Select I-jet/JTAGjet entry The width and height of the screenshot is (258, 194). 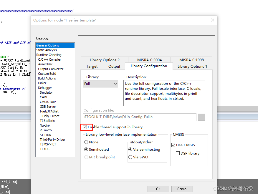pos(49,111)
